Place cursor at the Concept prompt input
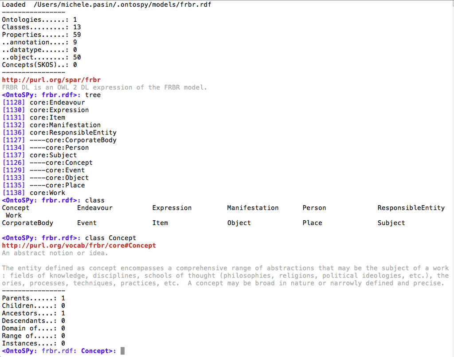The width and height of the screenshot is (454, 357). coord(122,351)
